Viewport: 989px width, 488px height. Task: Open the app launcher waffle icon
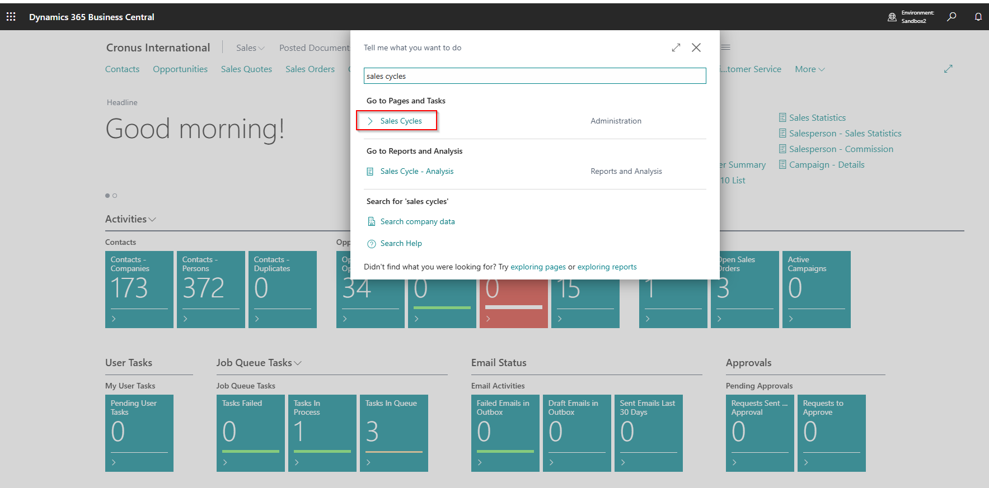pyautogui.click(x=11, y=17)
